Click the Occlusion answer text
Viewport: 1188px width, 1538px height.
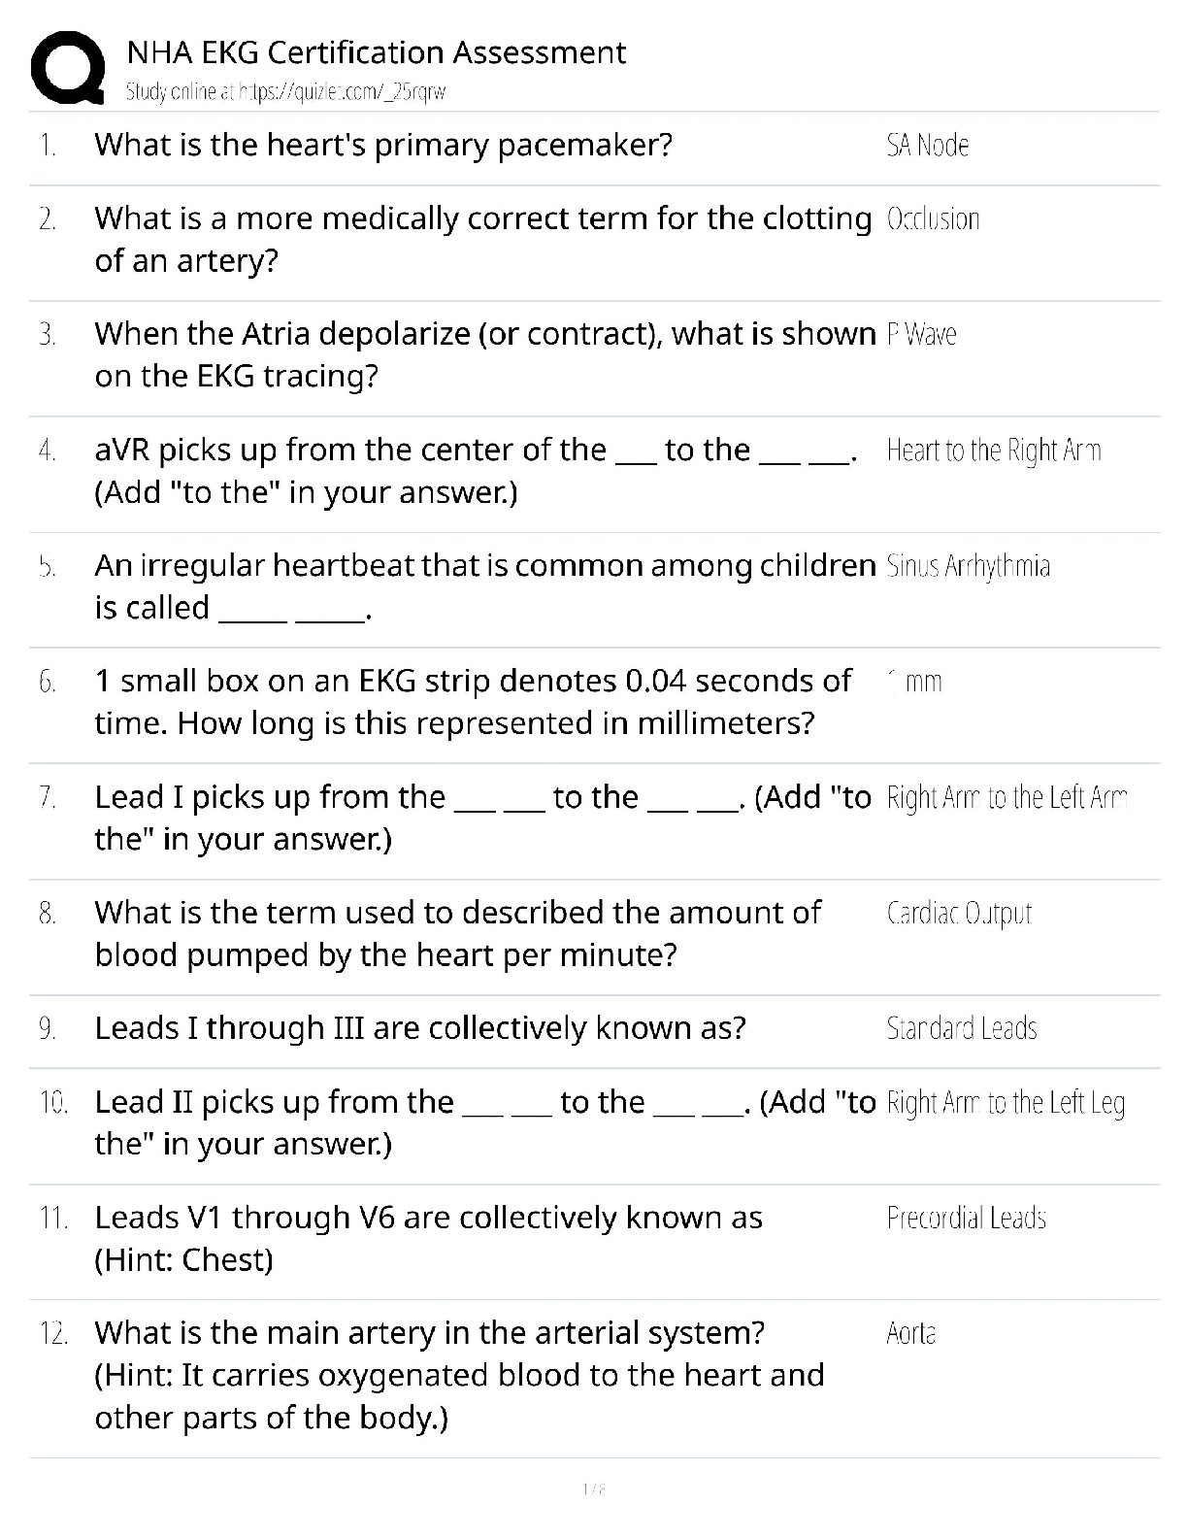click(933, 219)
